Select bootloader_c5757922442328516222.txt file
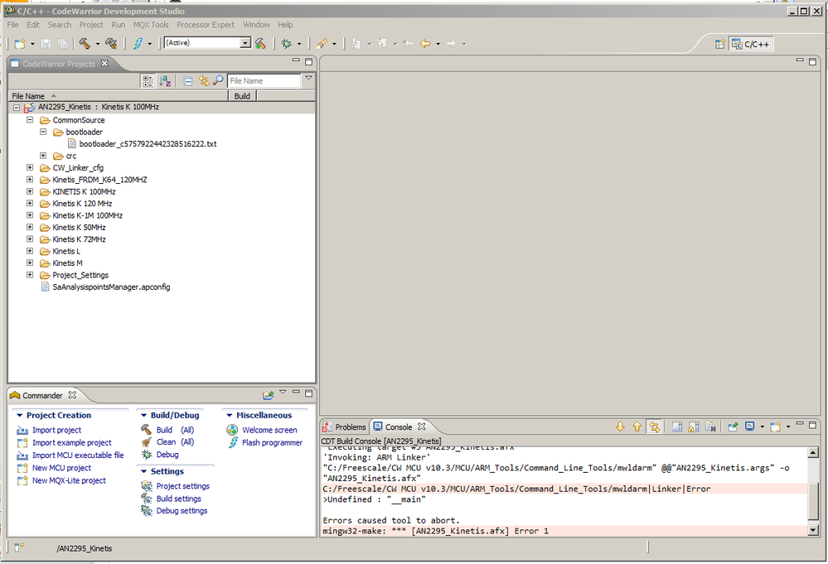The image size is (828, 564). coord(148,143)
